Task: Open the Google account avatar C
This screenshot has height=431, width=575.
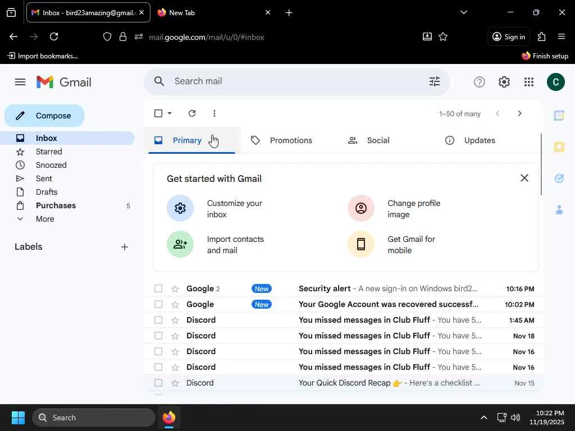Action: [555, 82]
